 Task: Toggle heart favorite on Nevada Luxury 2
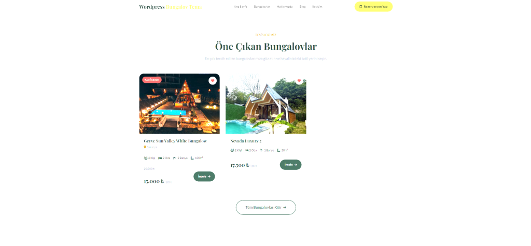coord(299,81)
